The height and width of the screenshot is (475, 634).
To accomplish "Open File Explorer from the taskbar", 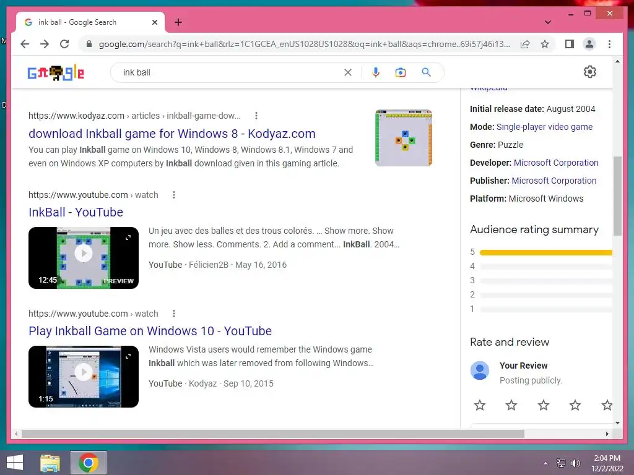I will [50, 463].
